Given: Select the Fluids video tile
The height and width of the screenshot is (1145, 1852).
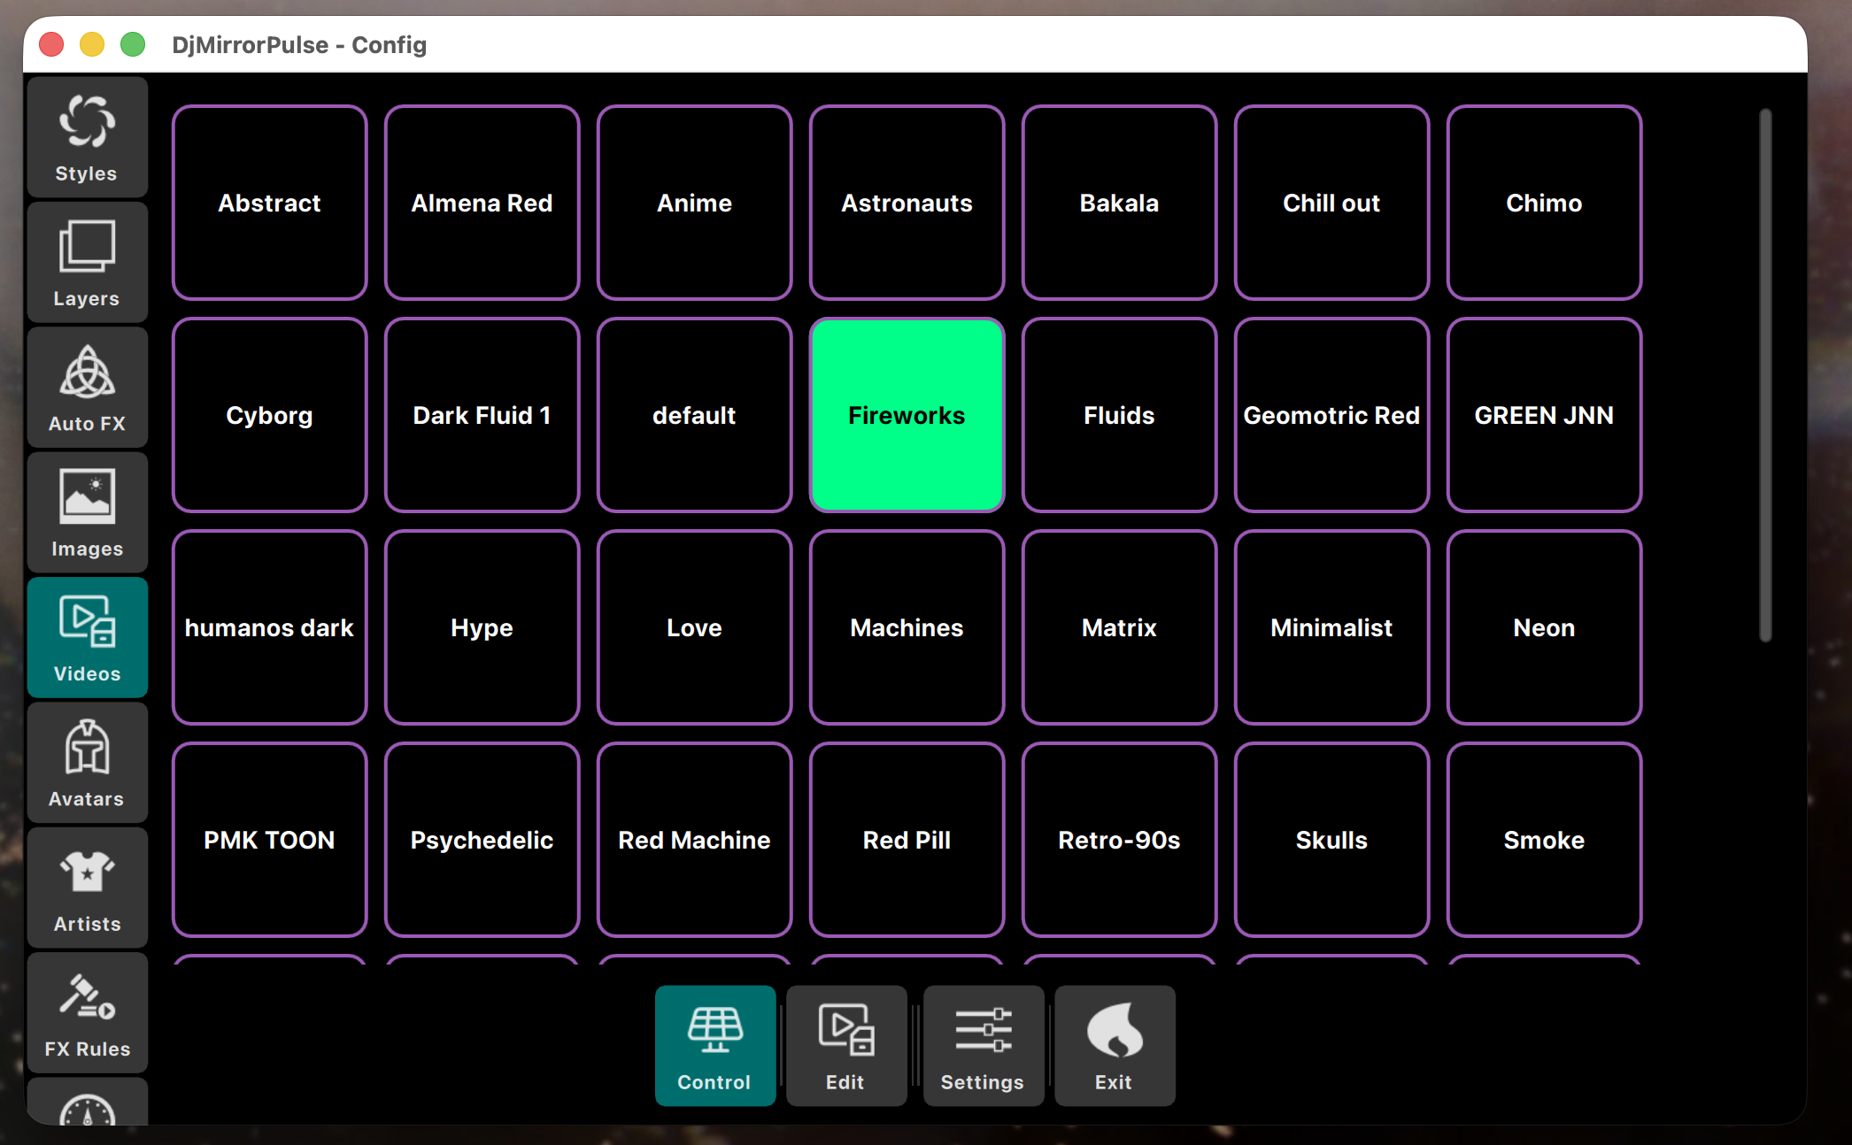Looking at the screenshot, I should [x=1120, y=415].
